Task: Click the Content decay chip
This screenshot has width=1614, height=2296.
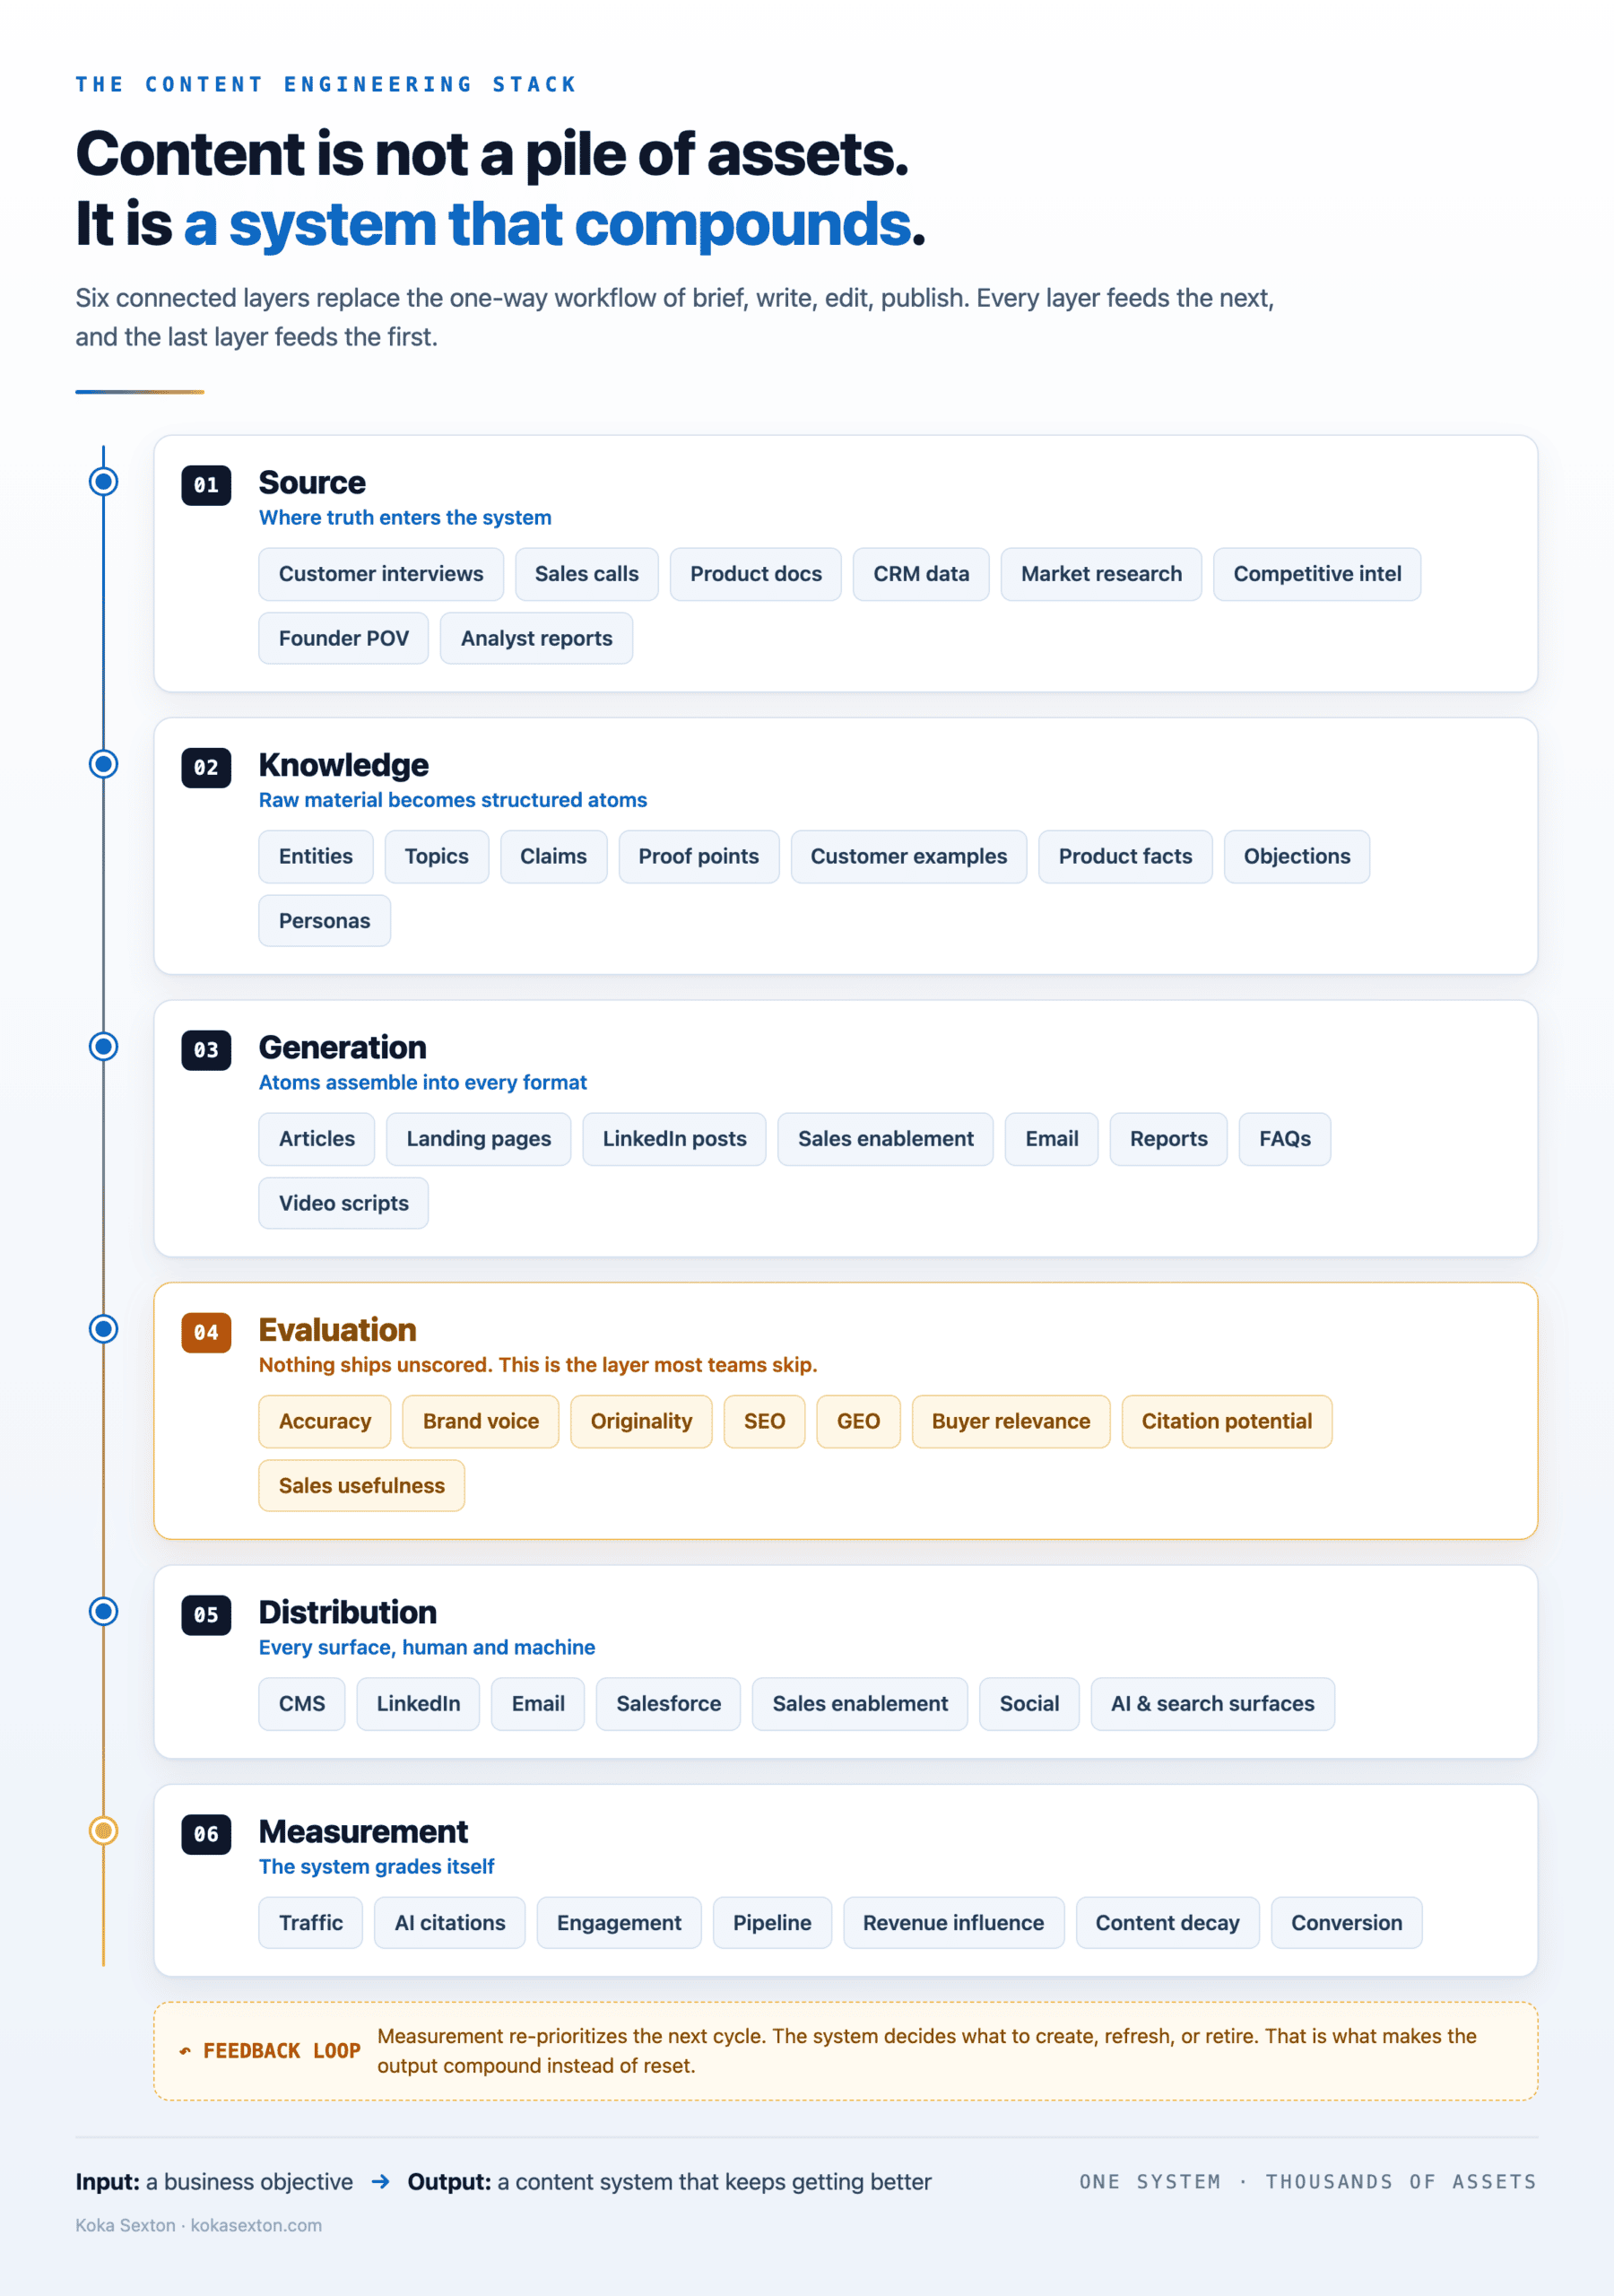Action: (x=1167, y=1923)
